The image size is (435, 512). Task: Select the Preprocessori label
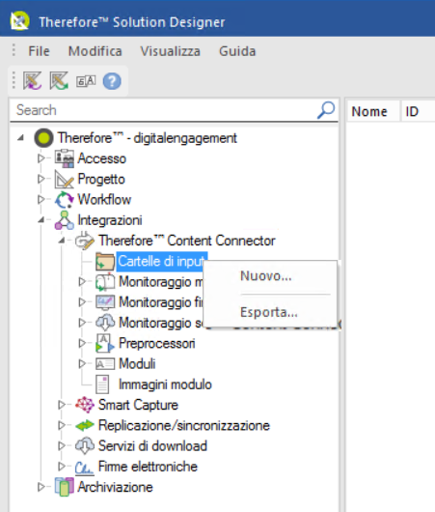(157, 343)
